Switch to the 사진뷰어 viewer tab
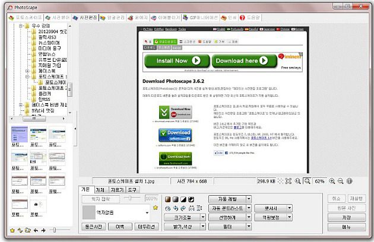 pyautogui.click(x=58, y=18)
